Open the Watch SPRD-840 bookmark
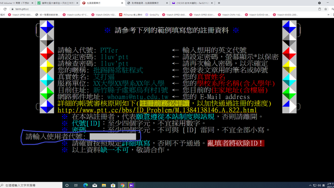 pyautogui.click(x=174, y=15)
